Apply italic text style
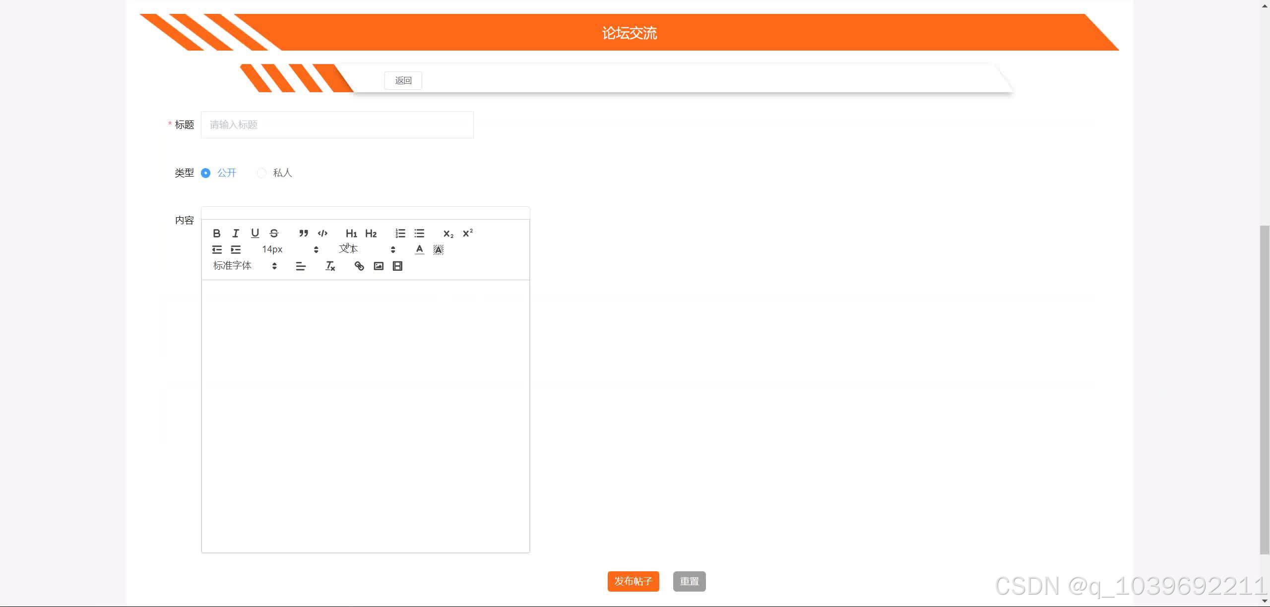Viewport: 1270px width, 607px height. (x=236, y=233)
